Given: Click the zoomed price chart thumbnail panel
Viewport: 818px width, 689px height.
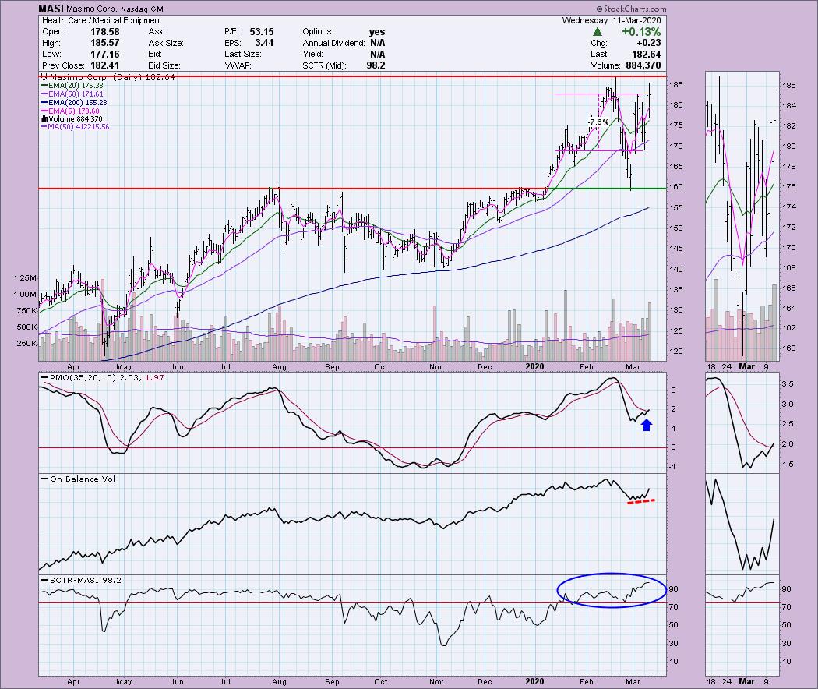Looking at the screenshot, I should coord(742,217).
